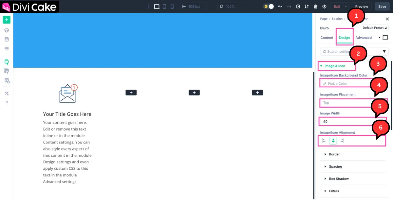This screenshot has width=393, height=206.
Task: Open the Default Preset dropdown
Action: pyautogui.click(x=375, y=28)
